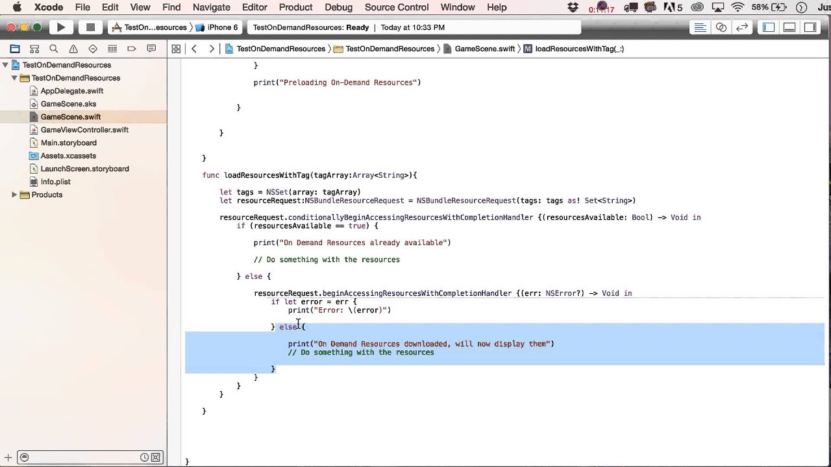Screen dimensions: 831x467
Task: Click the func loadResourcesWithTag declaration line
Action: point(310,175)
